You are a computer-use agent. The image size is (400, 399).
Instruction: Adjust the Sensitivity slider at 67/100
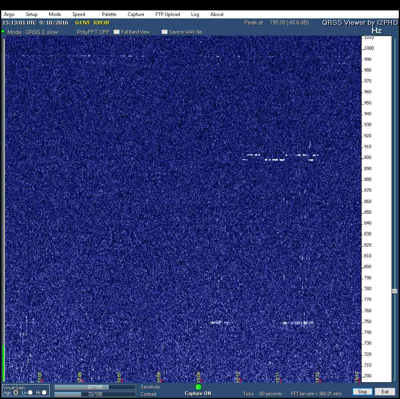pos(95,387)
